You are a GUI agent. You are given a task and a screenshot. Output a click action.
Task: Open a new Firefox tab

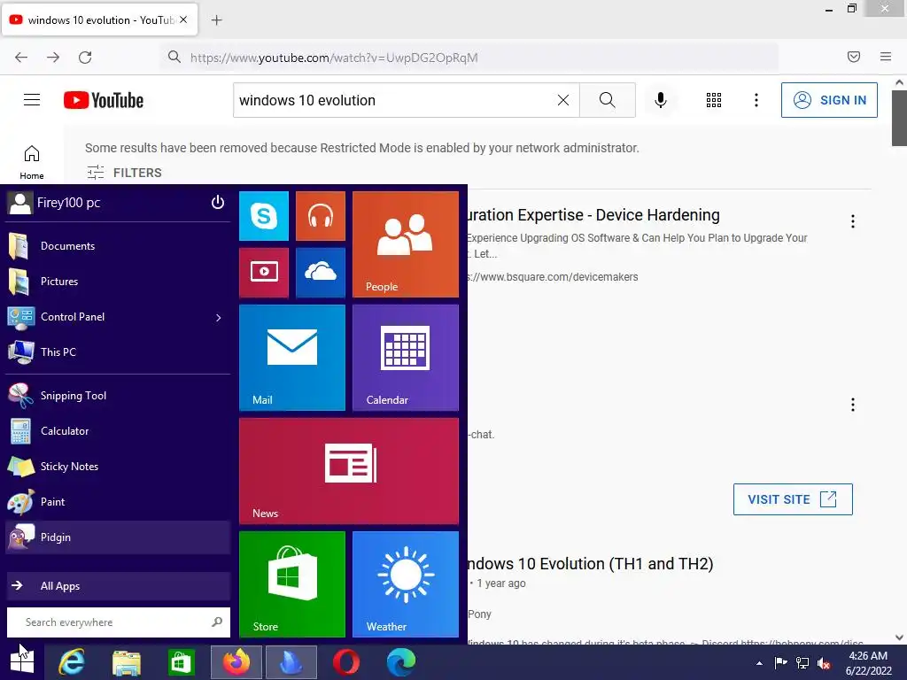pyautogui.click(x=216, y=20)
